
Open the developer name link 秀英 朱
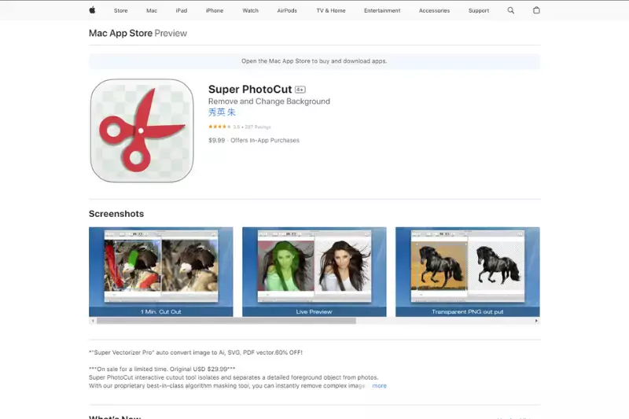click(x=222, y=112)
